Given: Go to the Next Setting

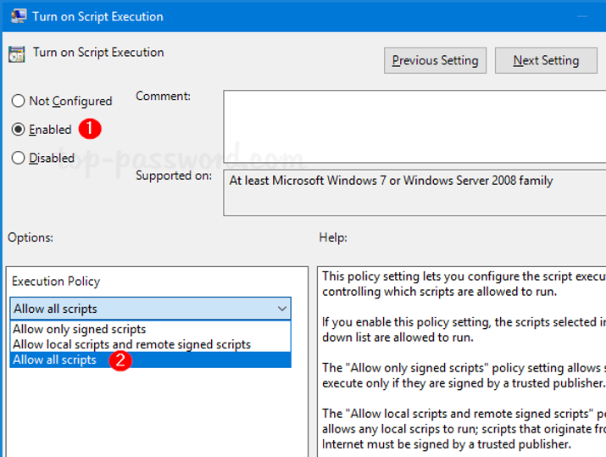Looking at the screenshot, I should tap(546, 60).
